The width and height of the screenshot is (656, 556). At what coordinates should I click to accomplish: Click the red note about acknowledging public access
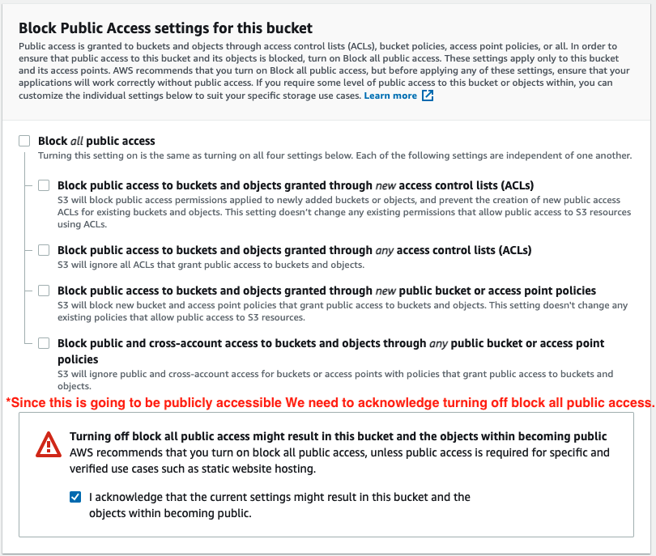pos(330,402)
